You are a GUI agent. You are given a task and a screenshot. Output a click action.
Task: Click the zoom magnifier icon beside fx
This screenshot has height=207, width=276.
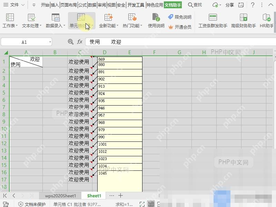71,42
